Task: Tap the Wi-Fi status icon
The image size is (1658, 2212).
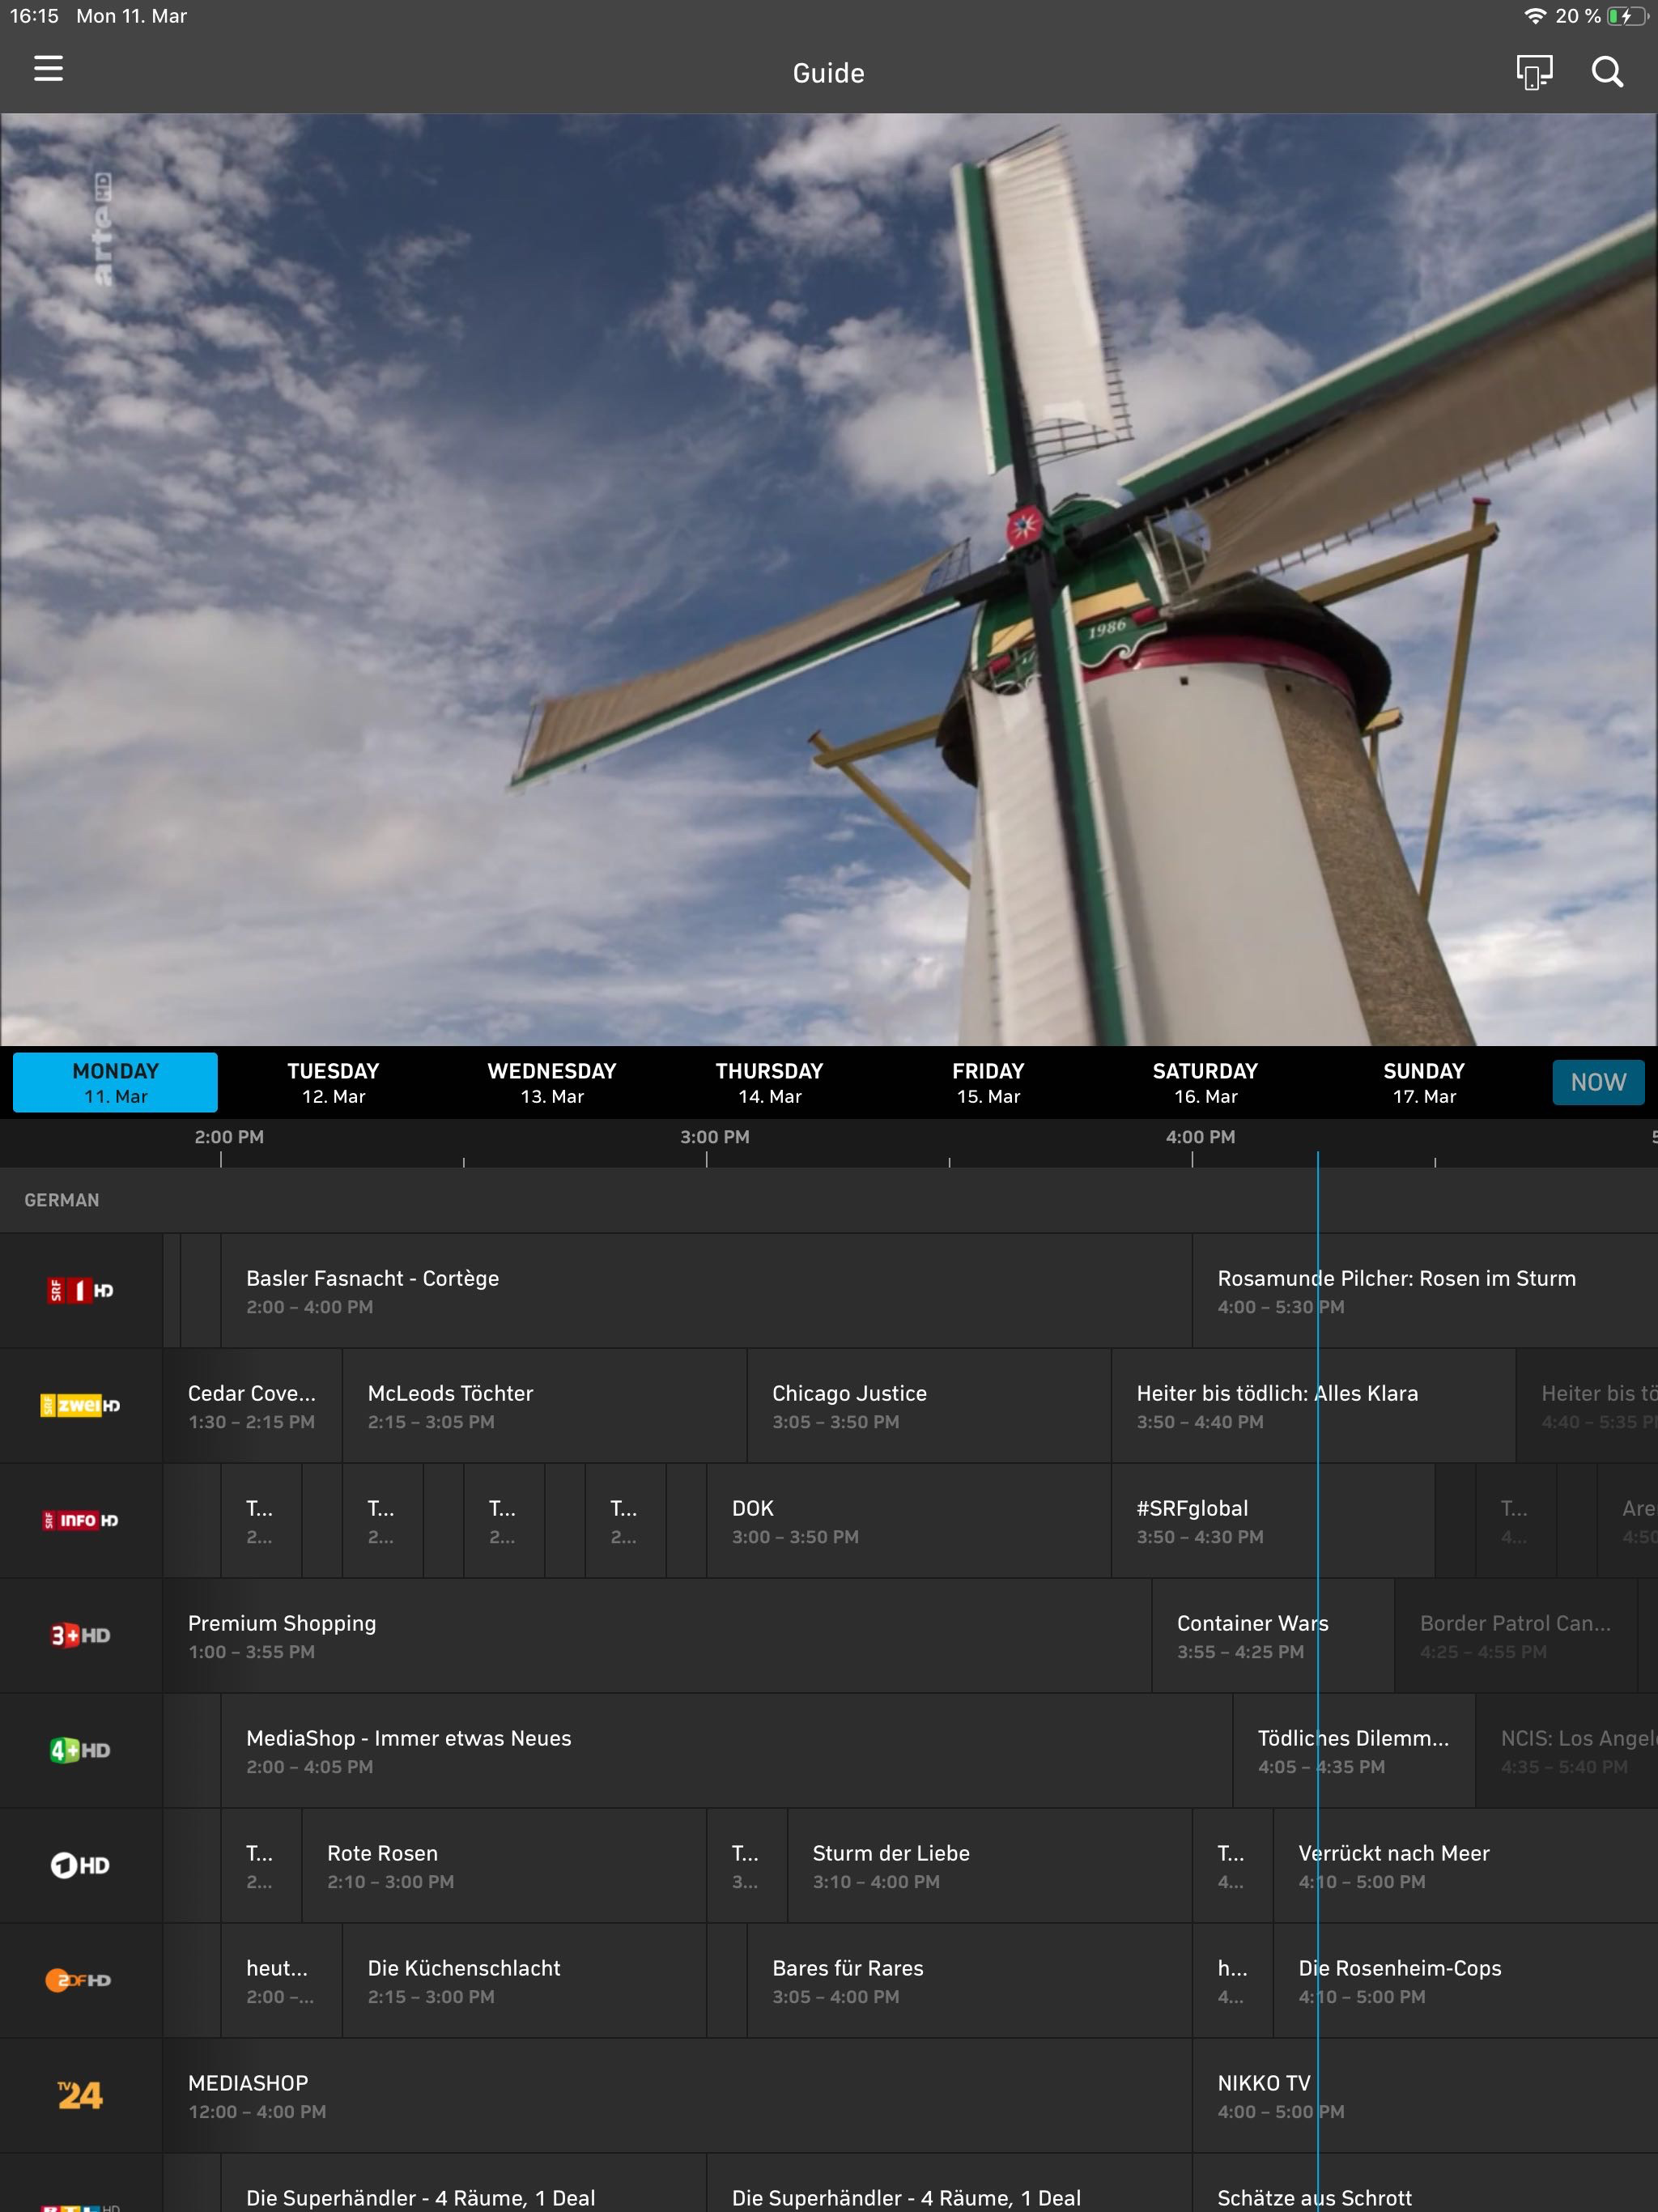Action: pos(1534,16)
